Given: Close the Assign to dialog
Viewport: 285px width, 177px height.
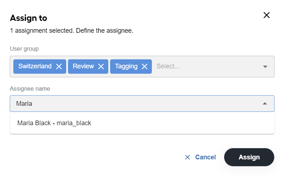Looking at the screenshot, I should point(266,15).
